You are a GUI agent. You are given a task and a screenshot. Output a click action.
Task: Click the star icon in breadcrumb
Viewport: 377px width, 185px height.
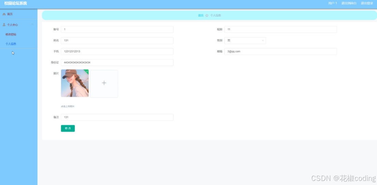(207, 15)
